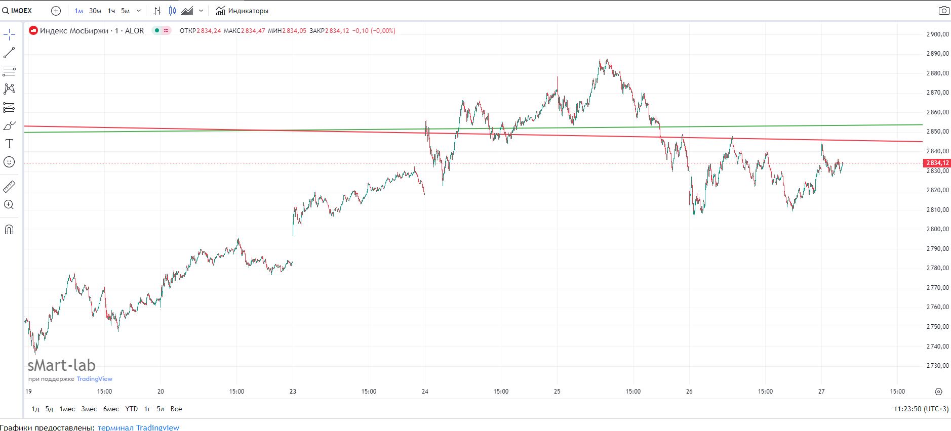Click the ОТКР open value 2 834,24
This screenshot has width=951, height=431.
(x=209, y=31)
